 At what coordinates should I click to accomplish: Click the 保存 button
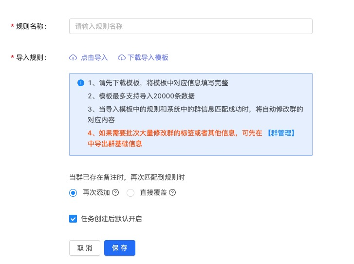coord(120,248)
